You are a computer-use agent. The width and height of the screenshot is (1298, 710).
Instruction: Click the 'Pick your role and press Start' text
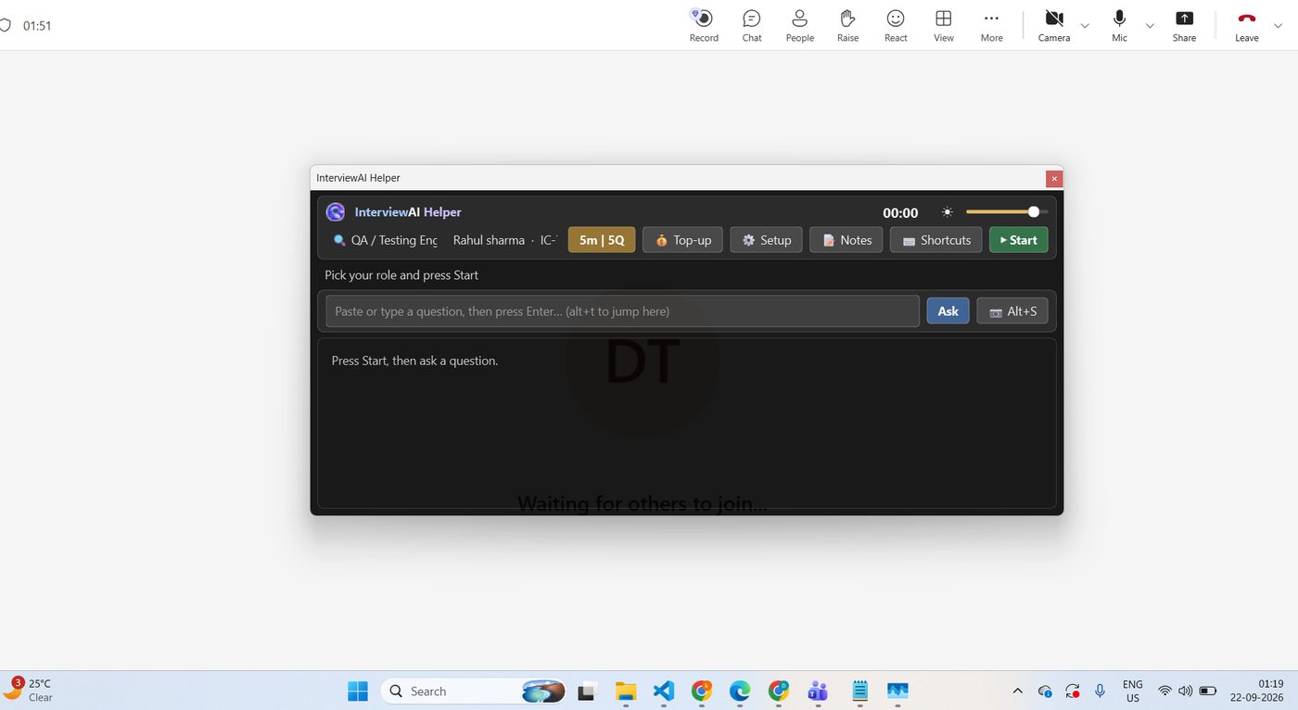(401, 275)
